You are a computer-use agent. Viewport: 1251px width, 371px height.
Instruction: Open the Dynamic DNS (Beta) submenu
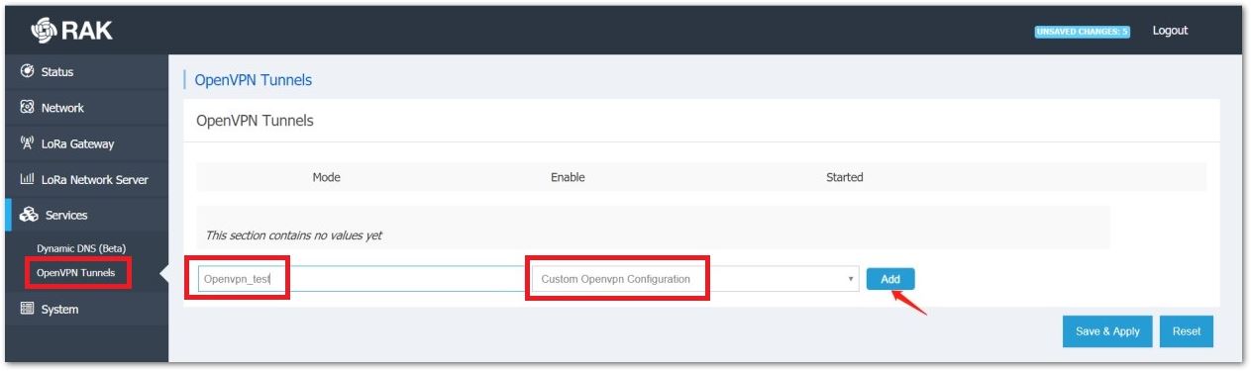click(81, 247)
